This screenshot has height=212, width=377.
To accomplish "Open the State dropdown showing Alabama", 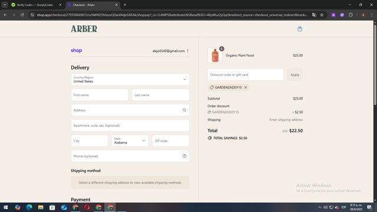I will pos(130,141).
